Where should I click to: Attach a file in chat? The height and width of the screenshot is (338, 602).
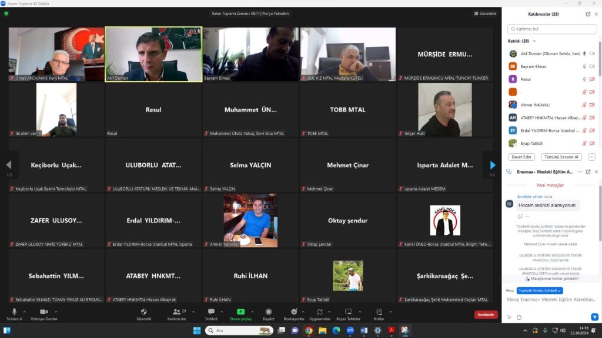pos(519,317)
